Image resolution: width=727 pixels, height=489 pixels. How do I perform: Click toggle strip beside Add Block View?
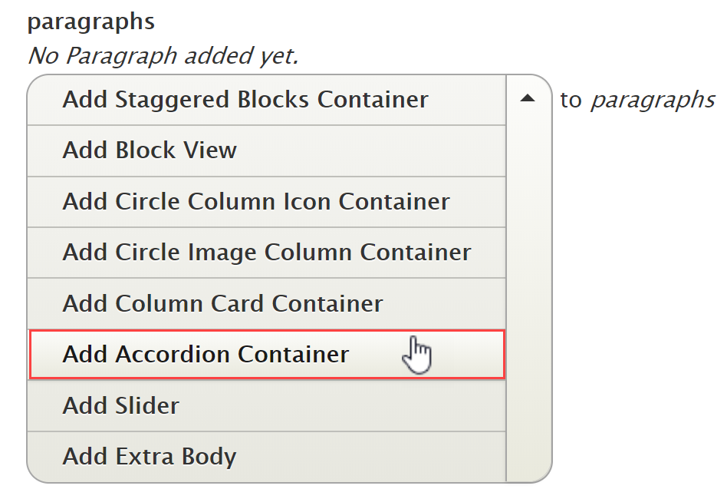pos(528,150)
